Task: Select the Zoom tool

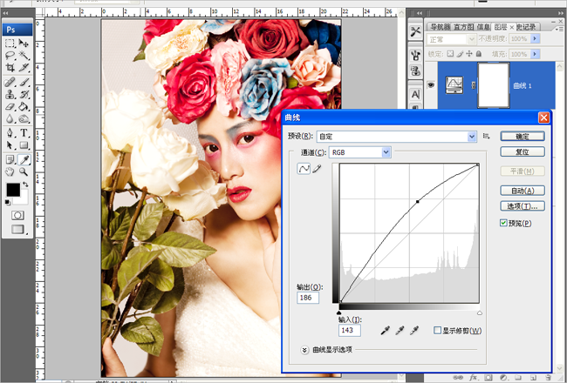Action: coord(24,171)
